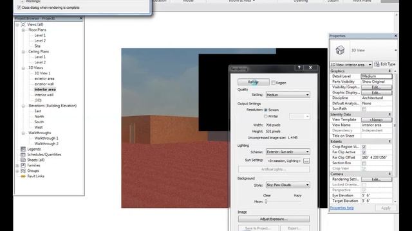
Task: Select Walkthrough 1
Action: coord(46,139)
